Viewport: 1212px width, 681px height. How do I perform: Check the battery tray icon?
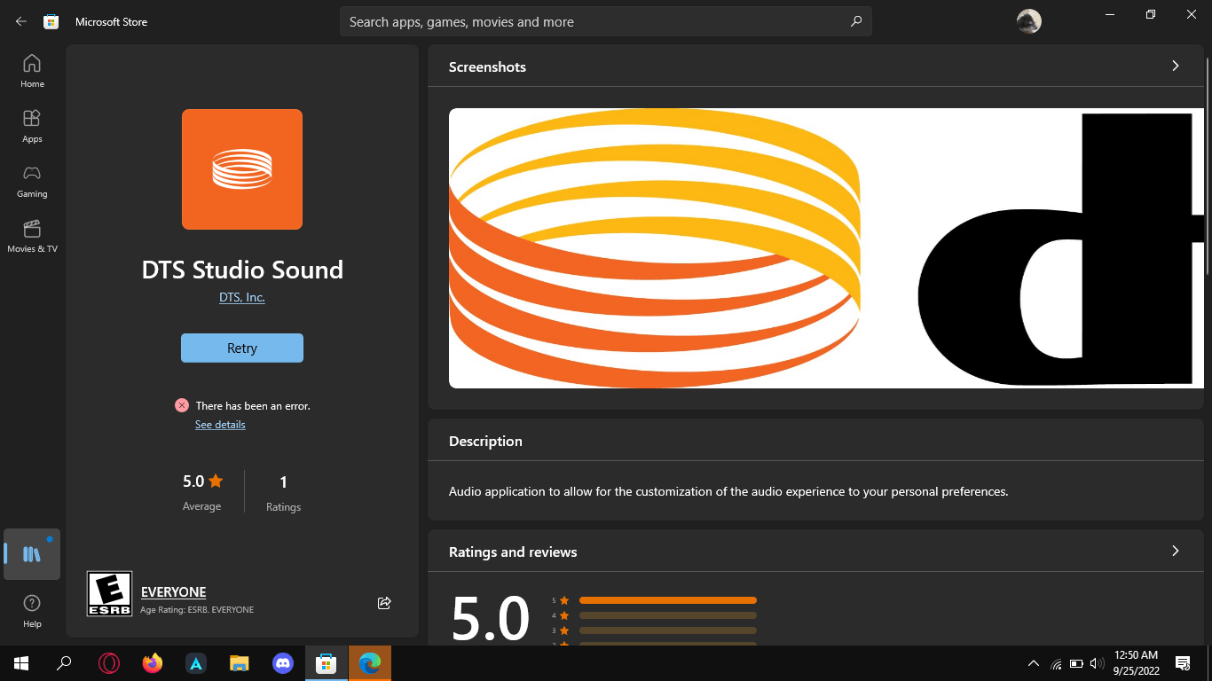tap(1076, 663)
